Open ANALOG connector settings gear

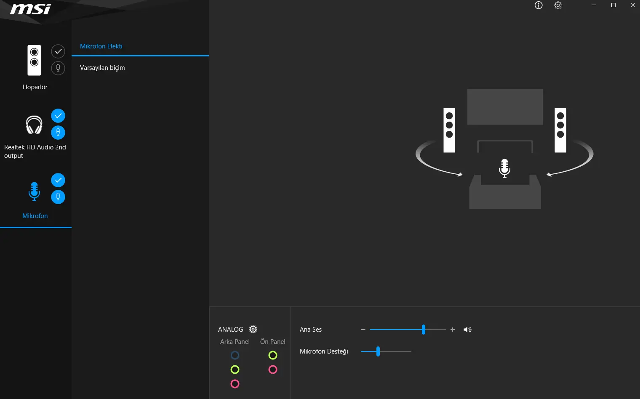coord(253,329)
